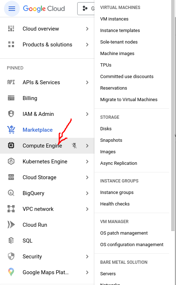Expand the VPC network chevron

(87, 209)
